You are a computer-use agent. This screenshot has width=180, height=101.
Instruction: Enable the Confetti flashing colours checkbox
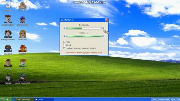(64, 49)
